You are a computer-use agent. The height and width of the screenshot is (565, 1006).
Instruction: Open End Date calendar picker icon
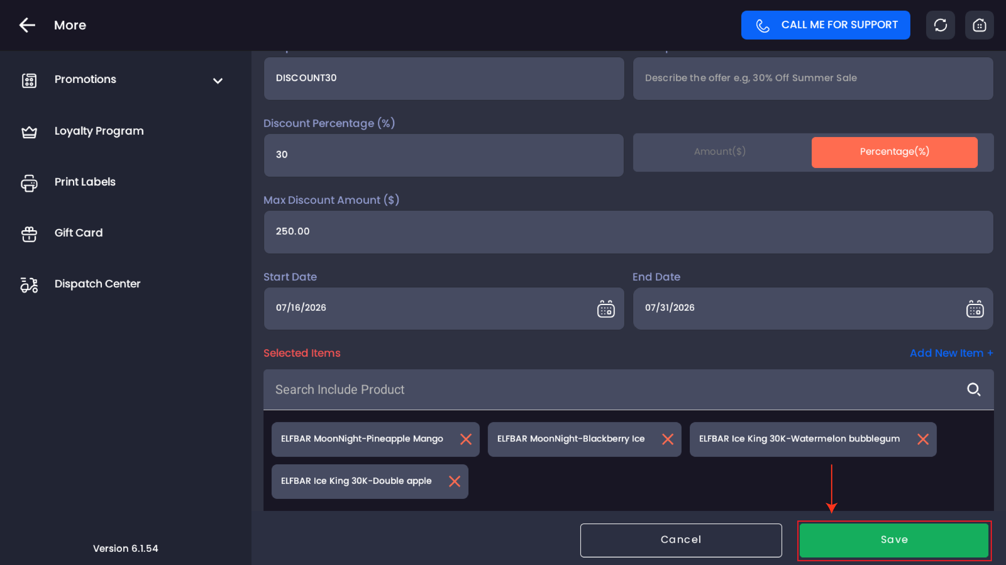pos(975,309)
